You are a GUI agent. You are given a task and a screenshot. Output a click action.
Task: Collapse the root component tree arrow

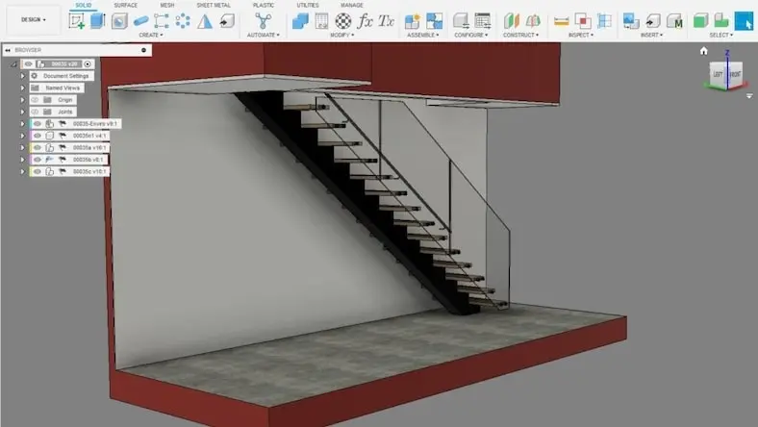tap(13, 64)
